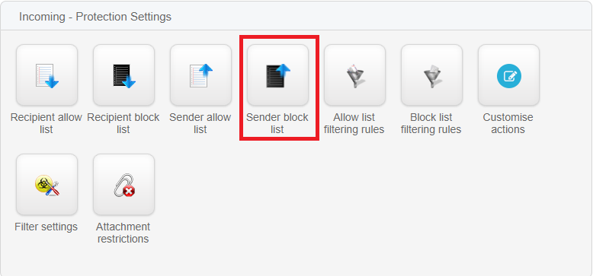The width and height of the screenshot is (593, 276).
Task: Click the highlighted Sender block list icon
Action: pos(278,75)
